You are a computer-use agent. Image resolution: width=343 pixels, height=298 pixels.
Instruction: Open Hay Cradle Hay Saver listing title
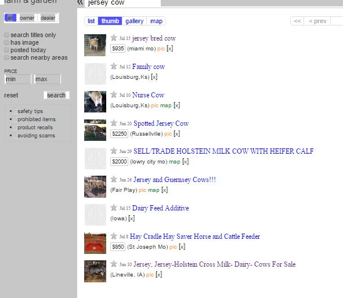click(195, 237)
